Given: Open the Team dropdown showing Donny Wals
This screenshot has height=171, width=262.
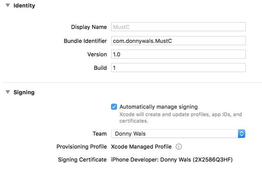Looking at the screenshot, I should (x=178, y=134).
